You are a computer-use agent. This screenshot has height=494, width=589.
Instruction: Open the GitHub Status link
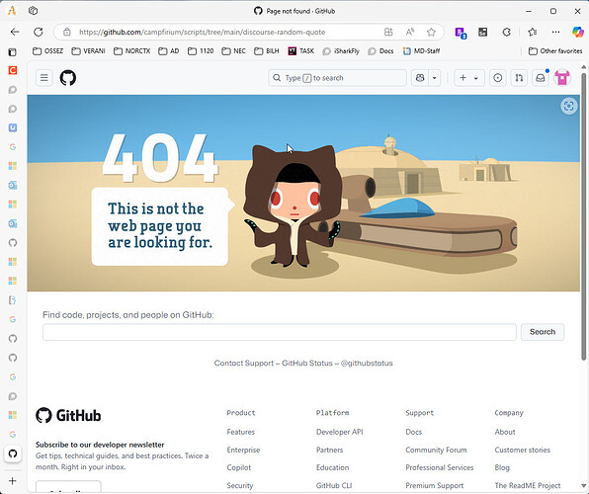click(x=307, y=364)
